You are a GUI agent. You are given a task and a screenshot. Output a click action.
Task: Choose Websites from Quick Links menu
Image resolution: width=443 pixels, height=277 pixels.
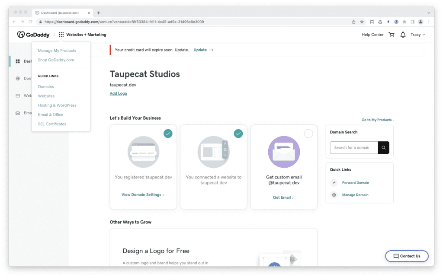pyautogui.click(x=46, y=96)
